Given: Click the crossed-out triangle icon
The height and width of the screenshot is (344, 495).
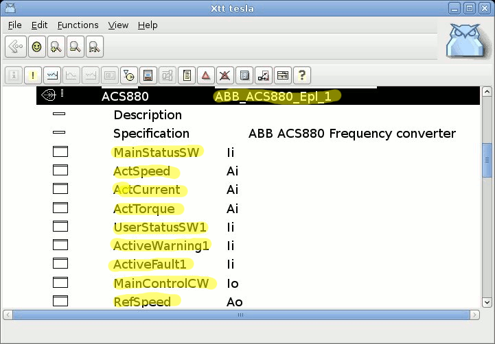Looking at the screenshot, I should tap(225, 75).
